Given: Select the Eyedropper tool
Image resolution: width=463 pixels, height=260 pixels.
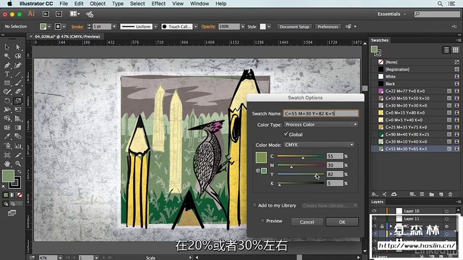Looking at the screenshot, I should 7,137.
